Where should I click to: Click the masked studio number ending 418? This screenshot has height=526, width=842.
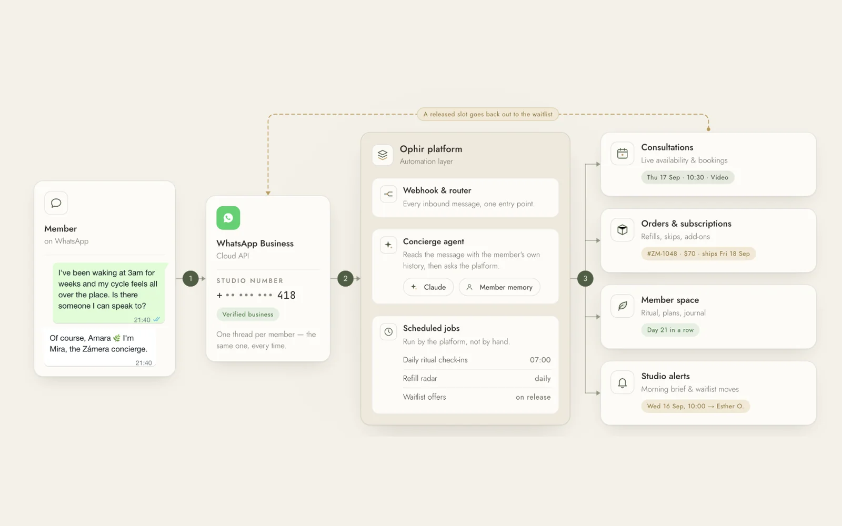point(256,295)
